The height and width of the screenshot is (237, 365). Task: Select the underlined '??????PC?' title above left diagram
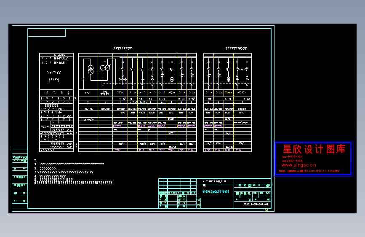click(x=123, y=48)
